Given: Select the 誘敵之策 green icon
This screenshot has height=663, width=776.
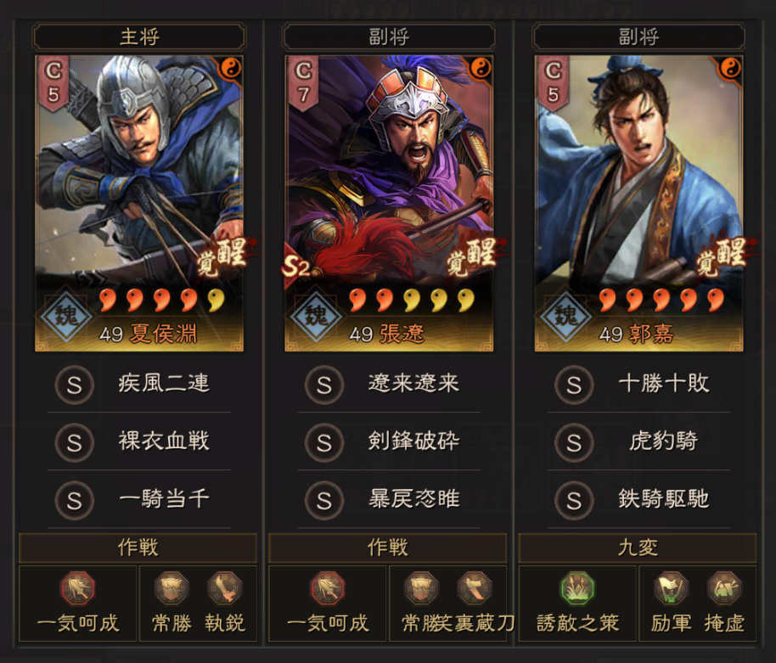Looking at the screenshot, I should pos(577,587).
